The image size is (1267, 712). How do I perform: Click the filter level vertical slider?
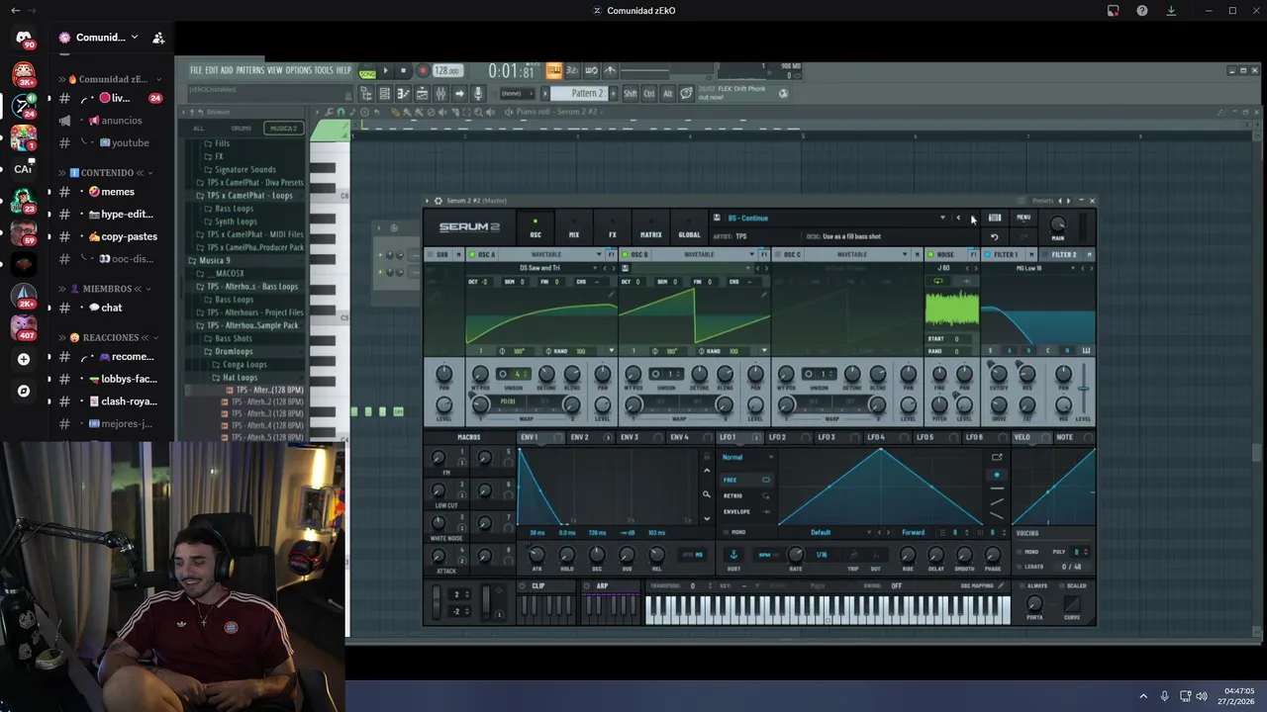point(1084,387)
